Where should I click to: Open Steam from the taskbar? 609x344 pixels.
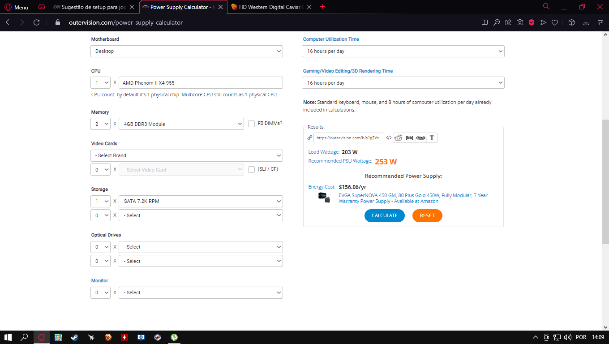coord(74,337)
